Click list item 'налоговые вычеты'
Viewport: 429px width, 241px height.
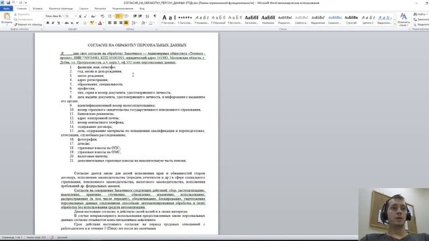tap(93, 156)
